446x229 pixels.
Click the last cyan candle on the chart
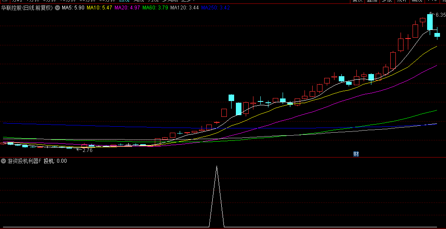(x=437, y=35)
